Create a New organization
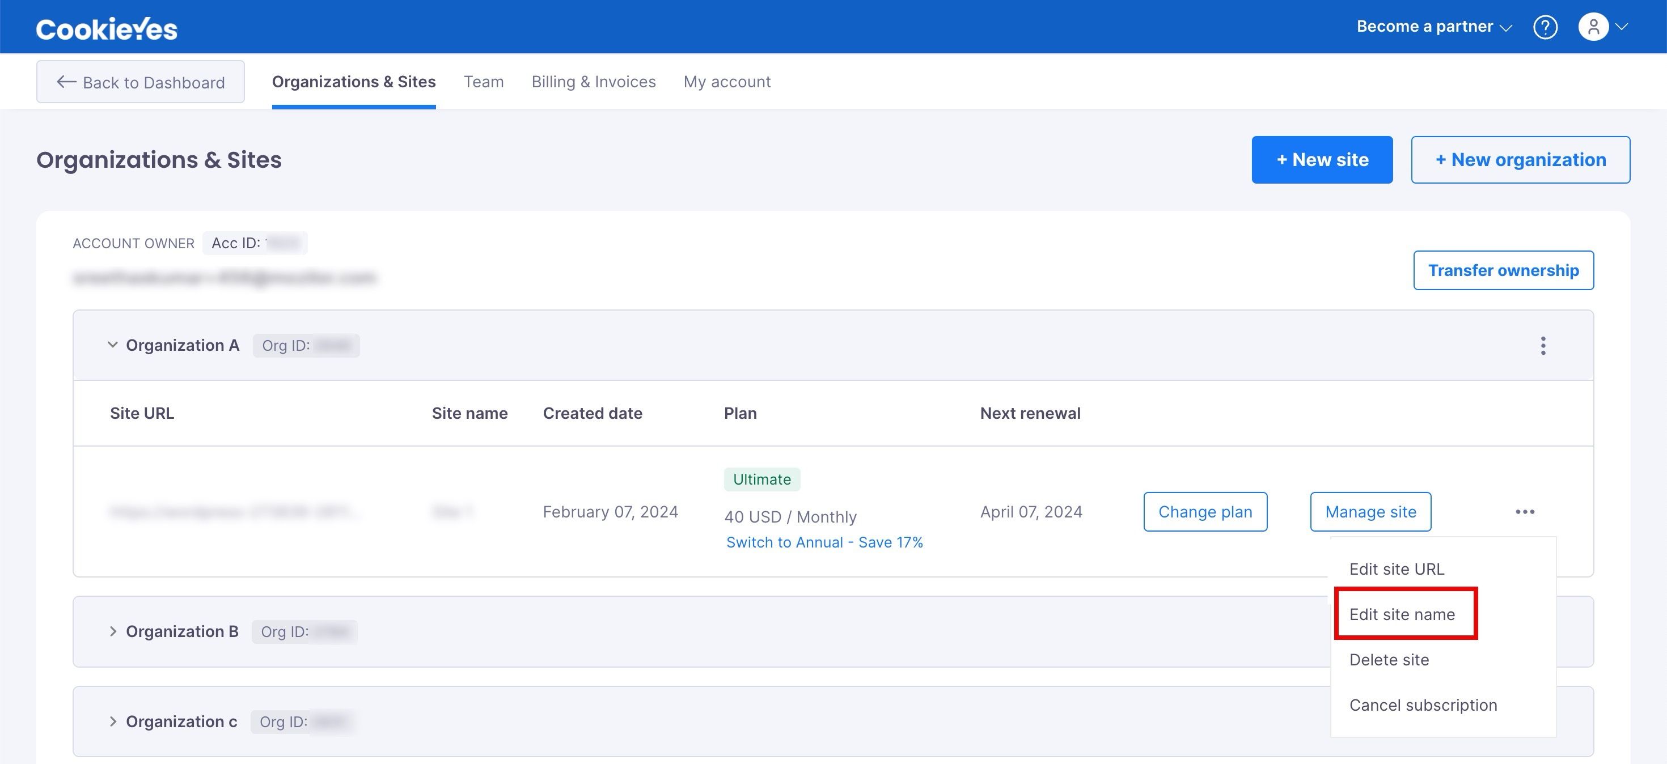Image resolution: width=1667 pixels, height=764 pixels. pyautogui.click(x=1520, y=160)
